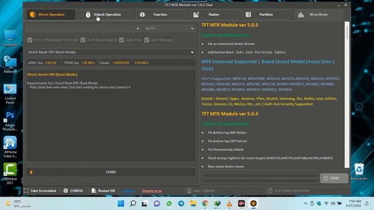This screenshot has height=210, width=374.
Task: Switch to Unlock Operation tab
Action: (x=107, y=15)
